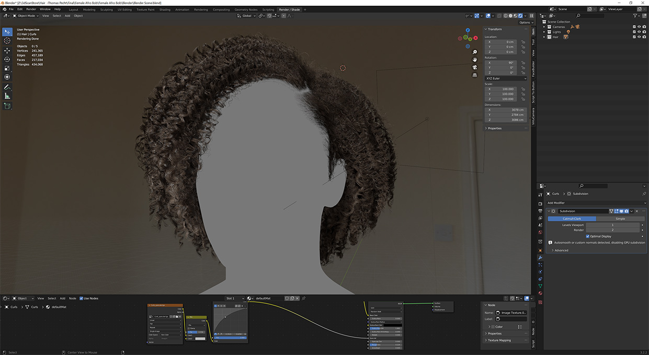Expand the Advanced section of the Subdivision modifier
Viewport: 649px width, 355px height.
click(x=562, y=250)
